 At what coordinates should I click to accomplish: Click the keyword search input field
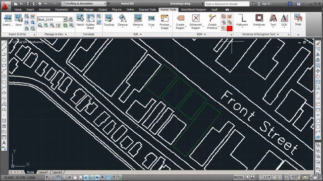pyautogui.click(x=227, y=4)
